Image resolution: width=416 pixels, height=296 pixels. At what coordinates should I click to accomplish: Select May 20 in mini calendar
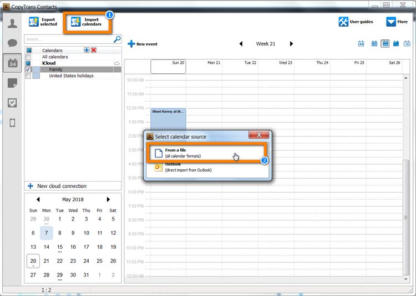tap(33, 261)
